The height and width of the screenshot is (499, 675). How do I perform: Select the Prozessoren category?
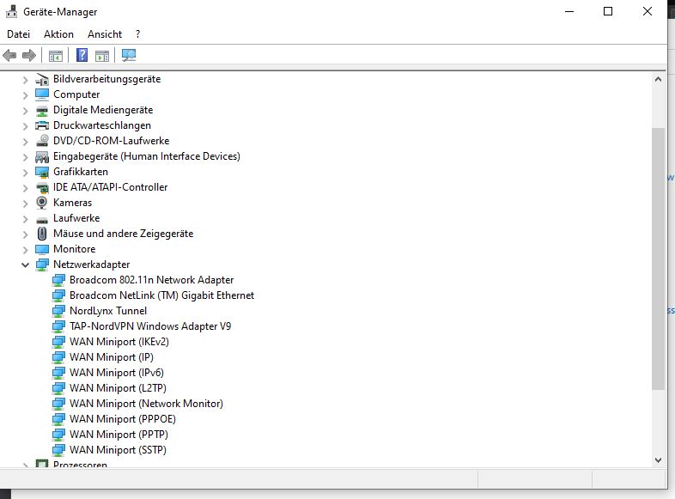(80, 464)
